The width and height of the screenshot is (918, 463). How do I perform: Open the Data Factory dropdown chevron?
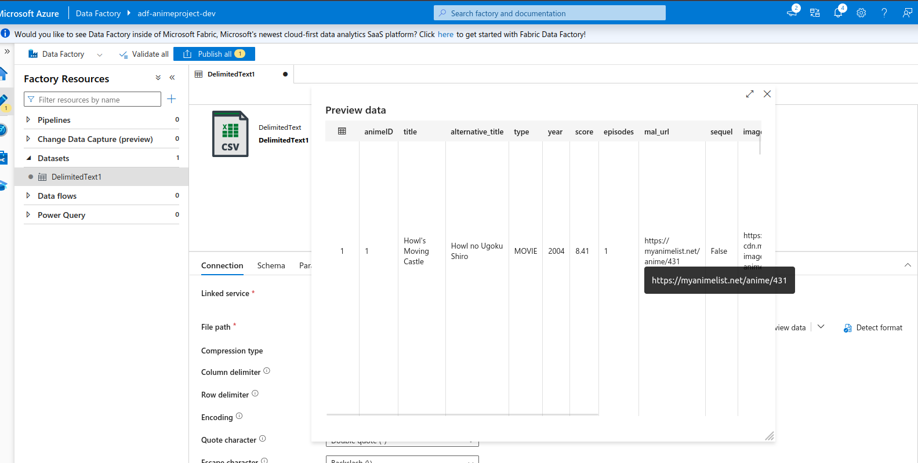coord(100,54)
